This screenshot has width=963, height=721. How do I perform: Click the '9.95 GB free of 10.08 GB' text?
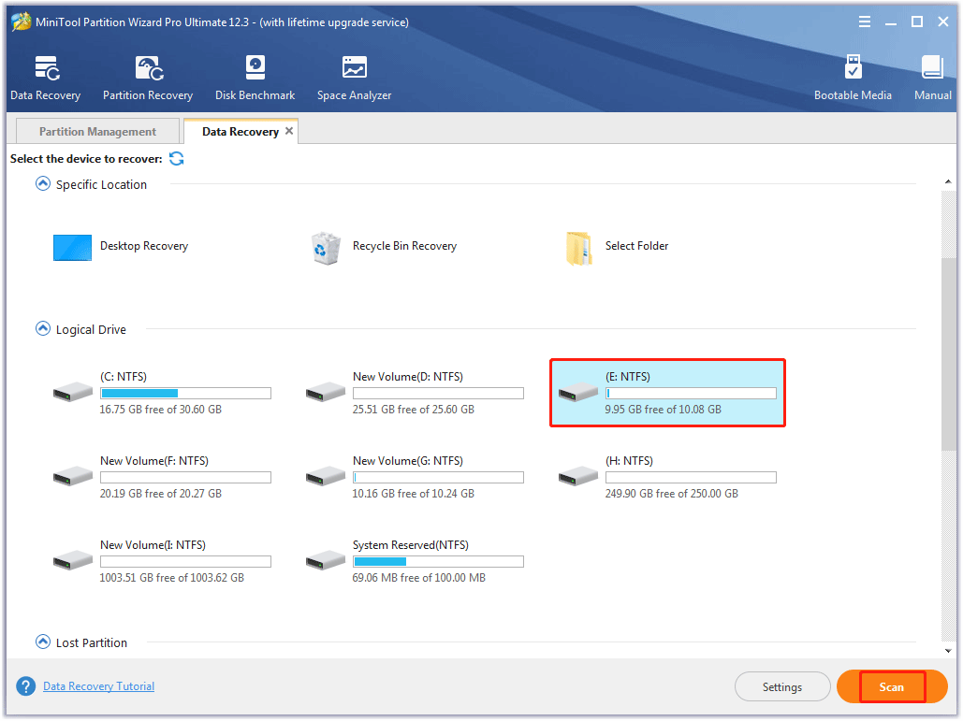click(663, 410)
